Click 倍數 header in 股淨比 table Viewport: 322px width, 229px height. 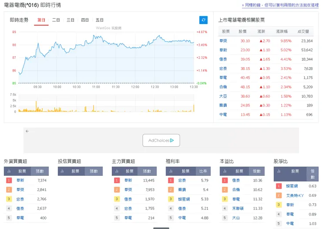[312, 174]
